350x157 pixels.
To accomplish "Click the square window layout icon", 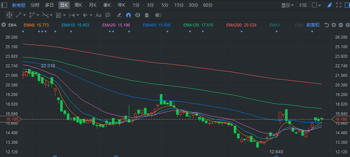I will tap(315, 5).
